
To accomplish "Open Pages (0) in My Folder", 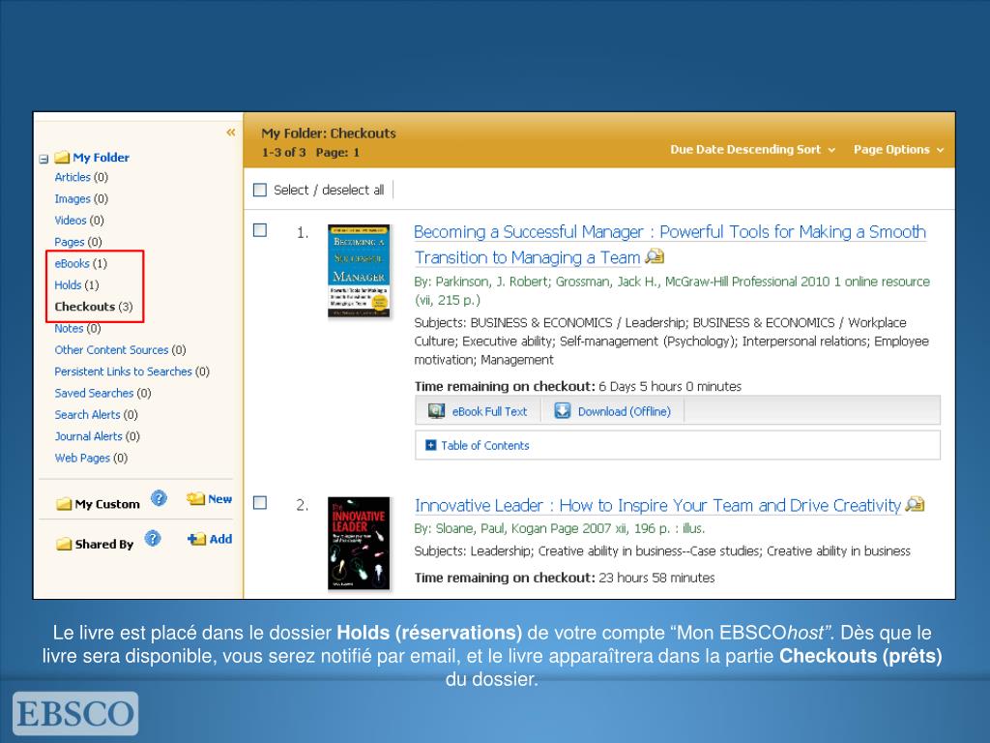I will [x=78, y=241].
